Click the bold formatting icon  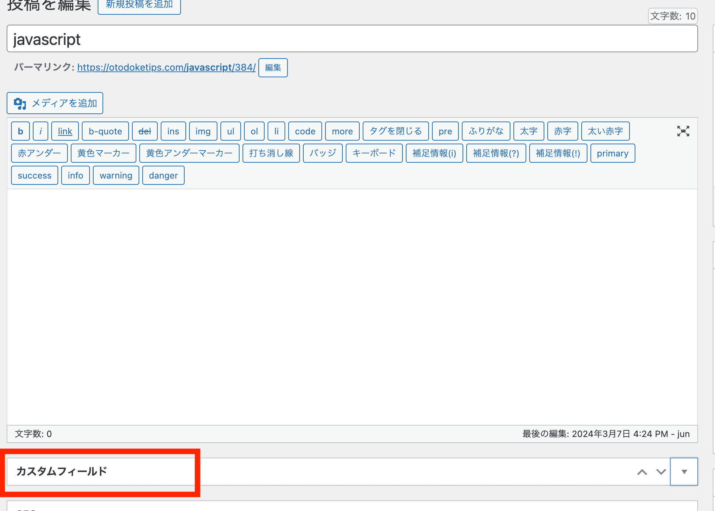[x=20, y=131]
